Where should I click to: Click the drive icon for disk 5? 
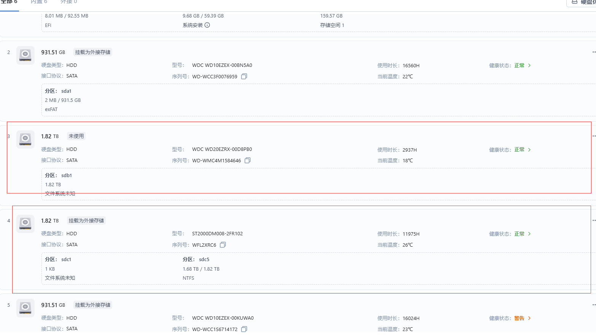25,308
